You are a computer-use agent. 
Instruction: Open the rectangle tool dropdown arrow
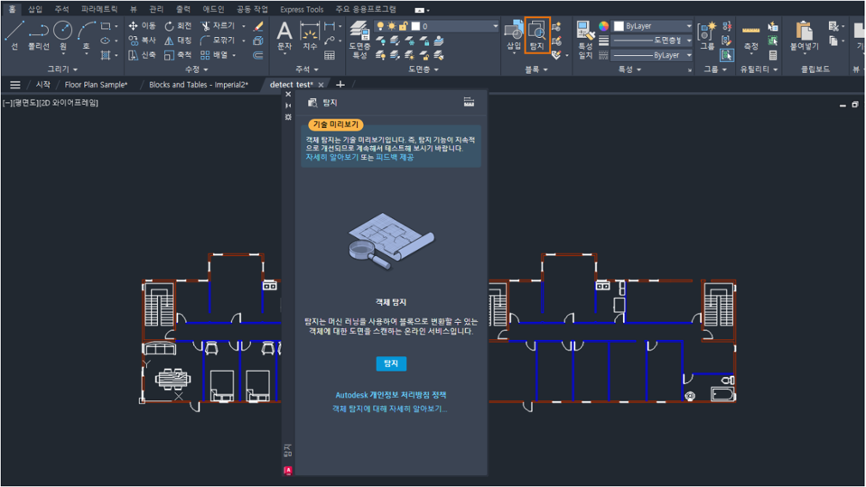[116, 26]
